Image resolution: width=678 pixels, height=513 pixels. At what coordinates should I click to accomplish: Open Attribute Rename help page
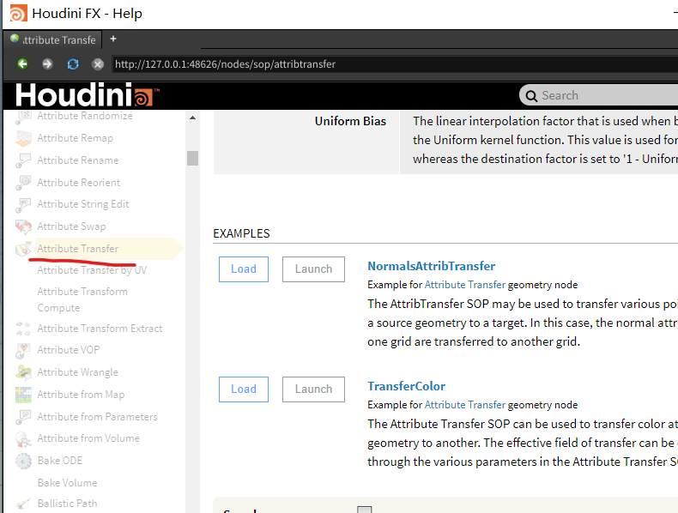click(x=78, y=160)
